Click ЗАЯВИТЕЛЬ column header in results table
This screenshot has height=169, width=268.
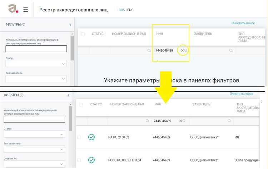pyautogui.click(x=201, y=104)
